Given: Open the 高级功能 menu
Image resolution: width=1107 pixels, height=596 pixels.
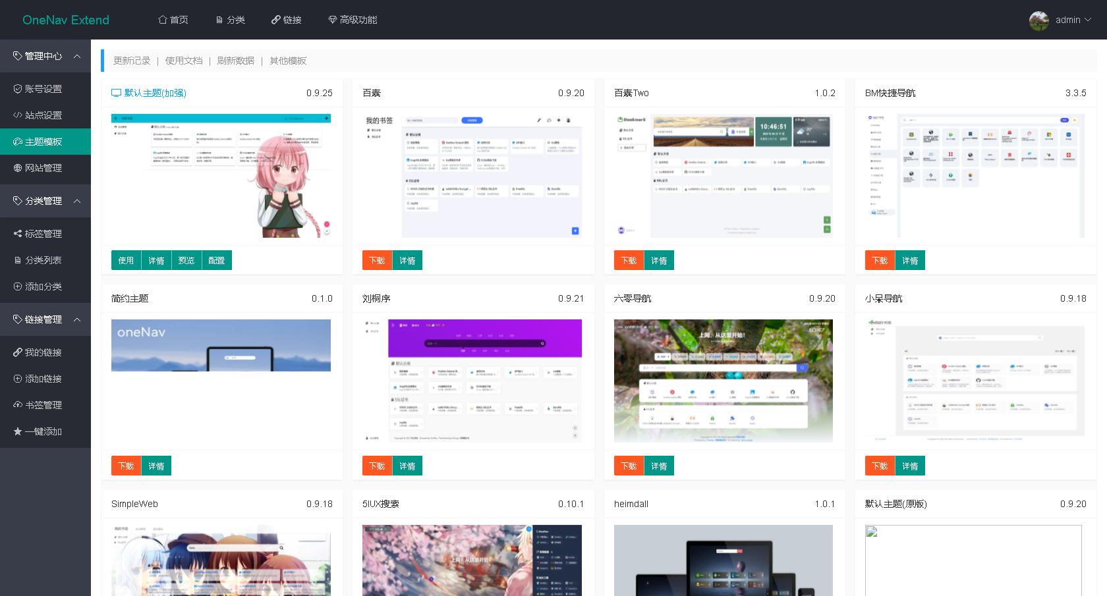Looking at the screenshot, I should (x=353, y=20).
